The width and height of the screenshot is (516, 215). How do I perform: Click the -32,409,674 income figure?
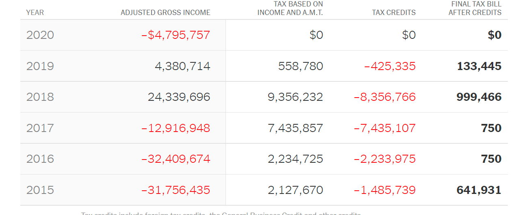coord(176,159)
